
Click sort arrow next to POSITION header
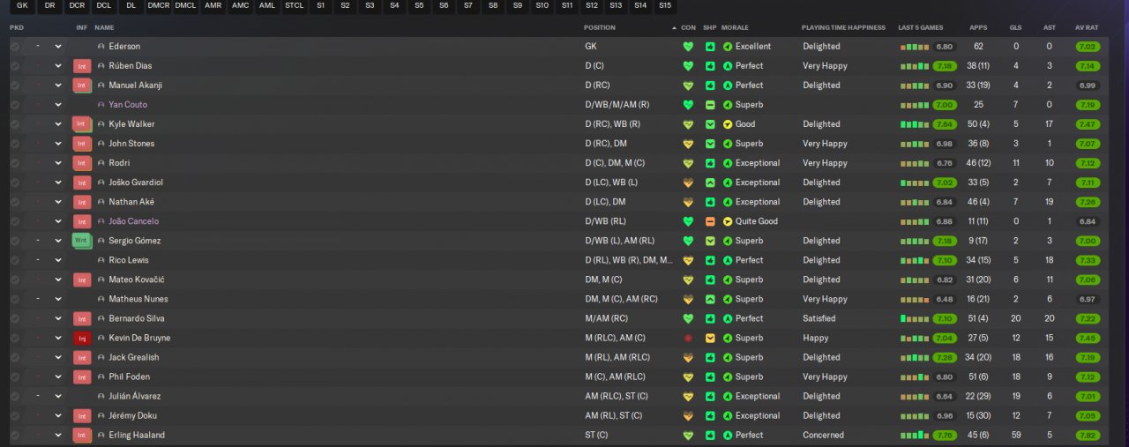[x=675, y=28]
